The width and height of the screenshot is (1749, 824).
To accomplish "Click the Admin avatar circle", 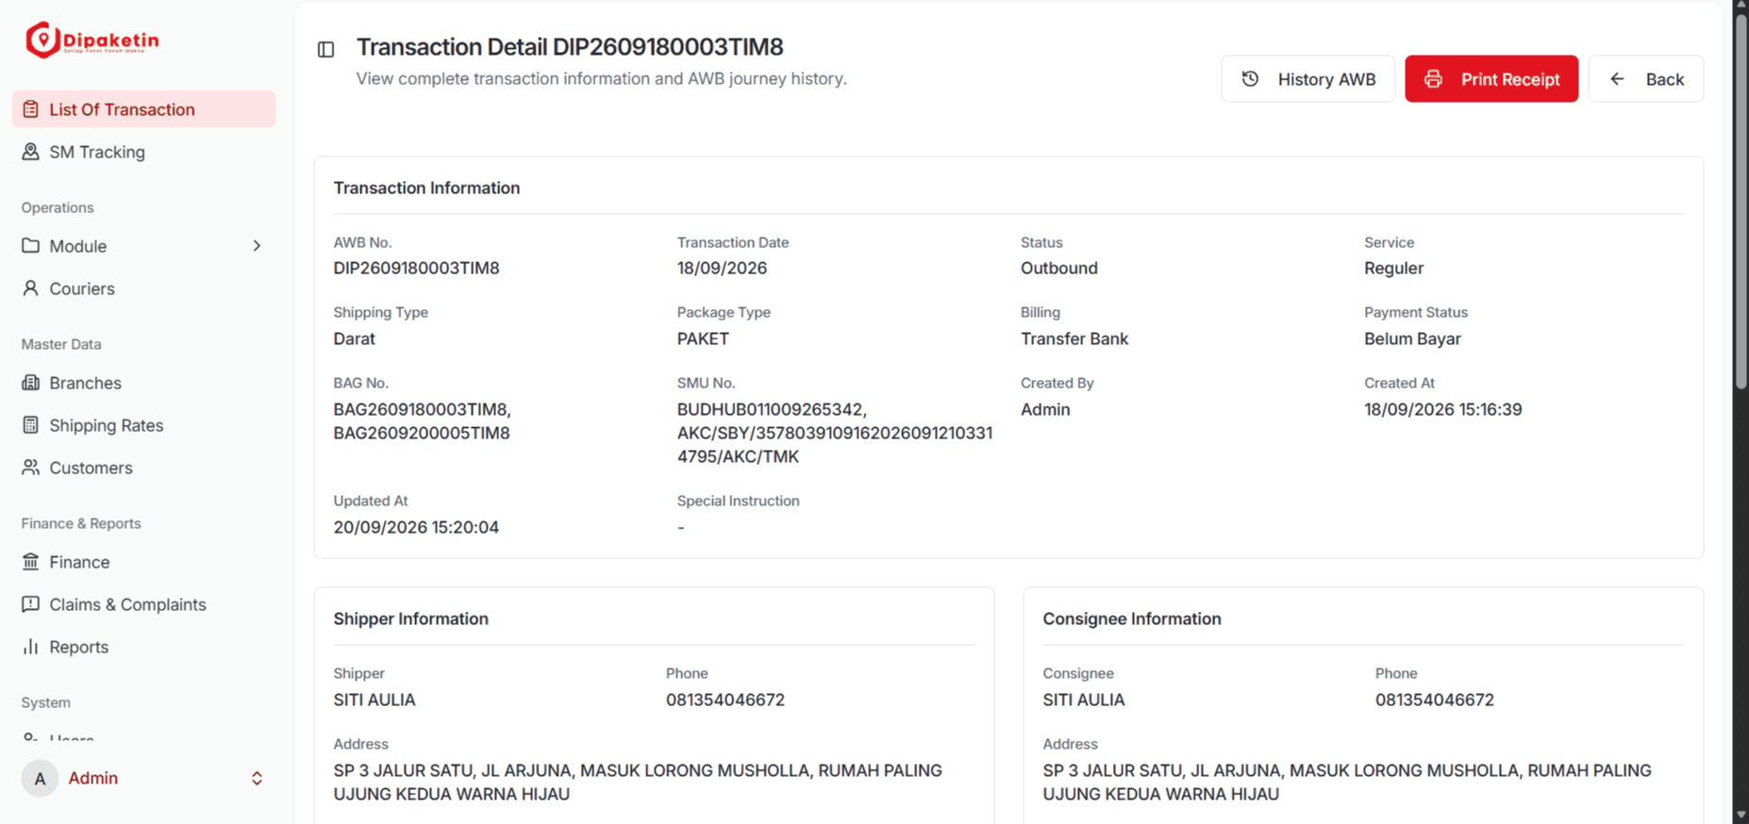I will point(40,779).
